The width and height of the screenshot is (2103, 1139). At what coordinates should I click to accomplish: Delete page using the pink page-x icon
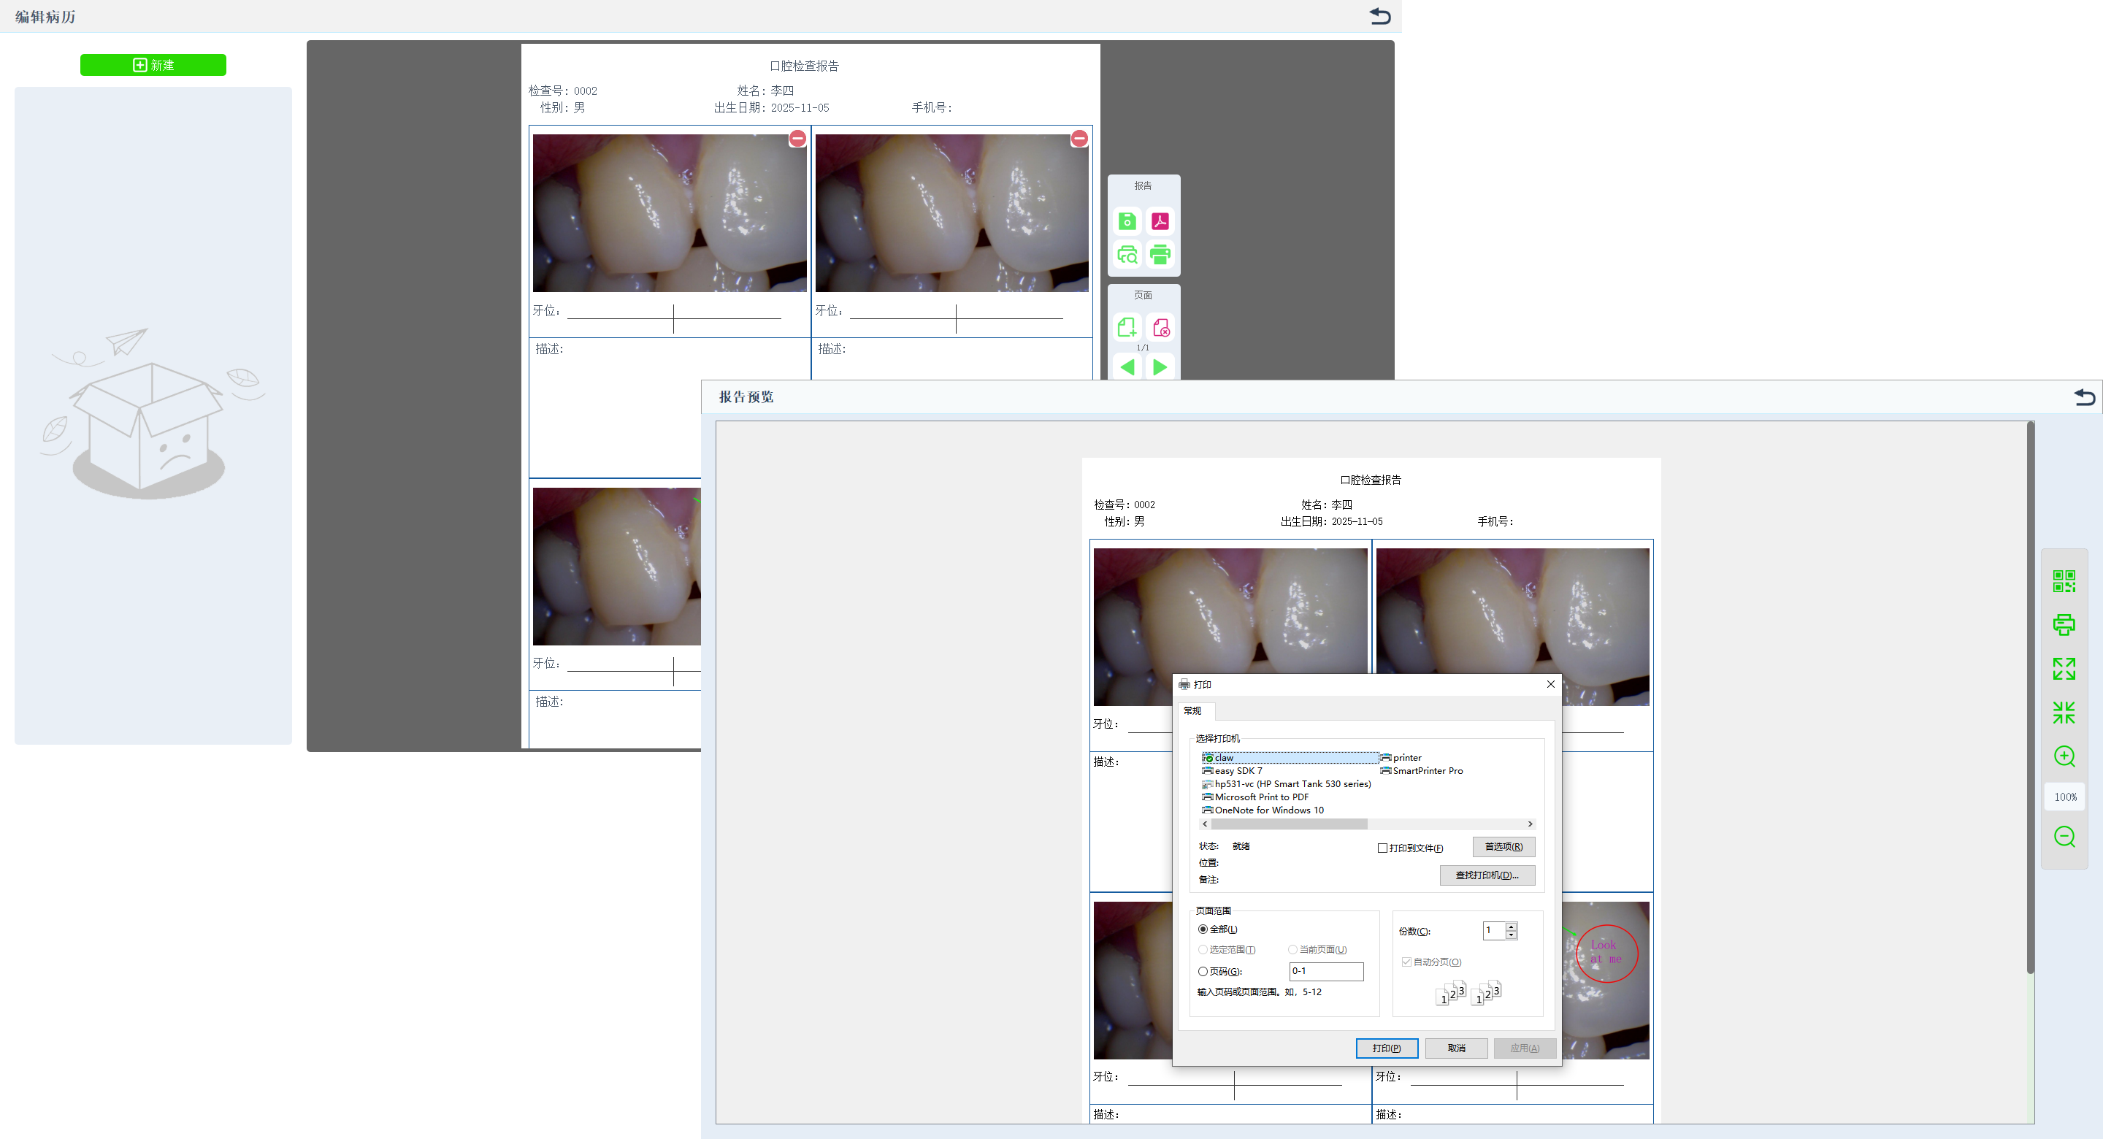[1160, 327]
